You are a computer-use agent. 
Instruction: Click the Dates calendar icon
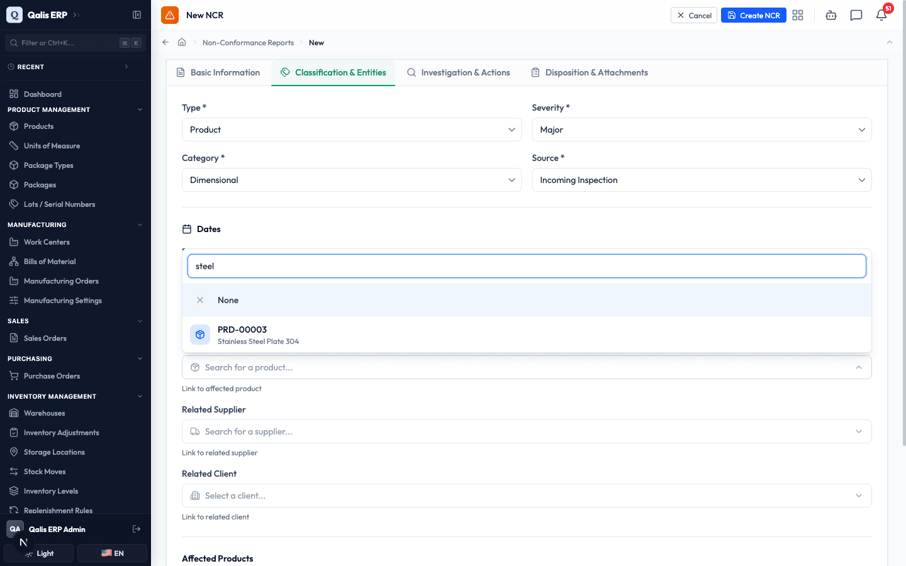(187, 229)
